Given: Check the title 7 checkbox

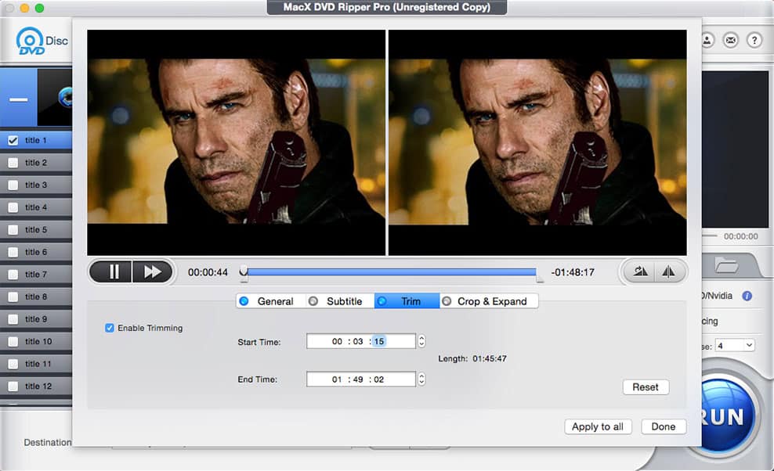Looking at the screenshot, I should [x=13, y=275].
